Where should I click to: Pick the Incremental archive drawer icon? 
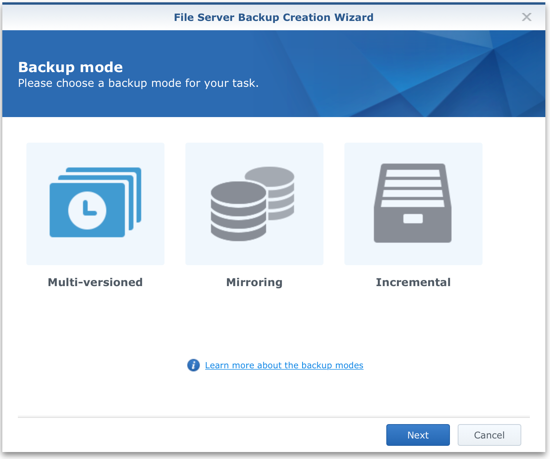point(413,204)
